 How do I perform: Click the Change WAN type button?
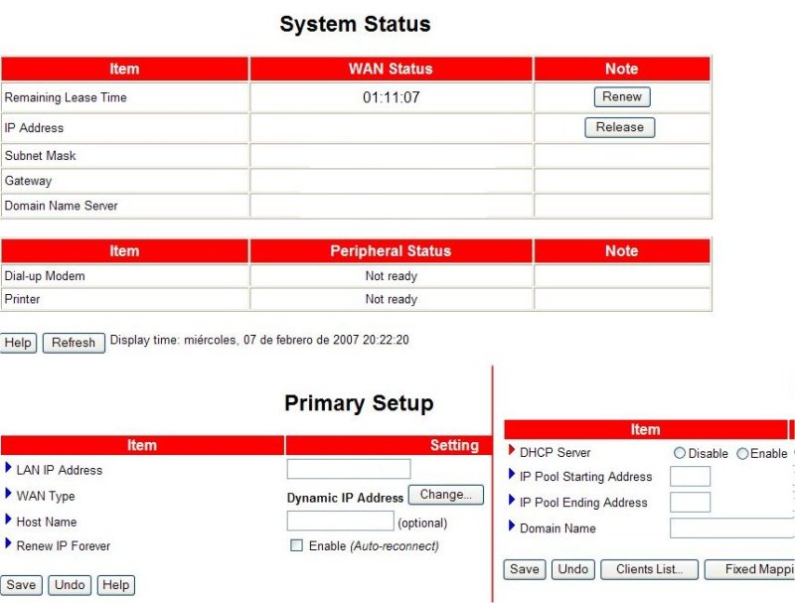pyautogui.click(x=445, y=495)
